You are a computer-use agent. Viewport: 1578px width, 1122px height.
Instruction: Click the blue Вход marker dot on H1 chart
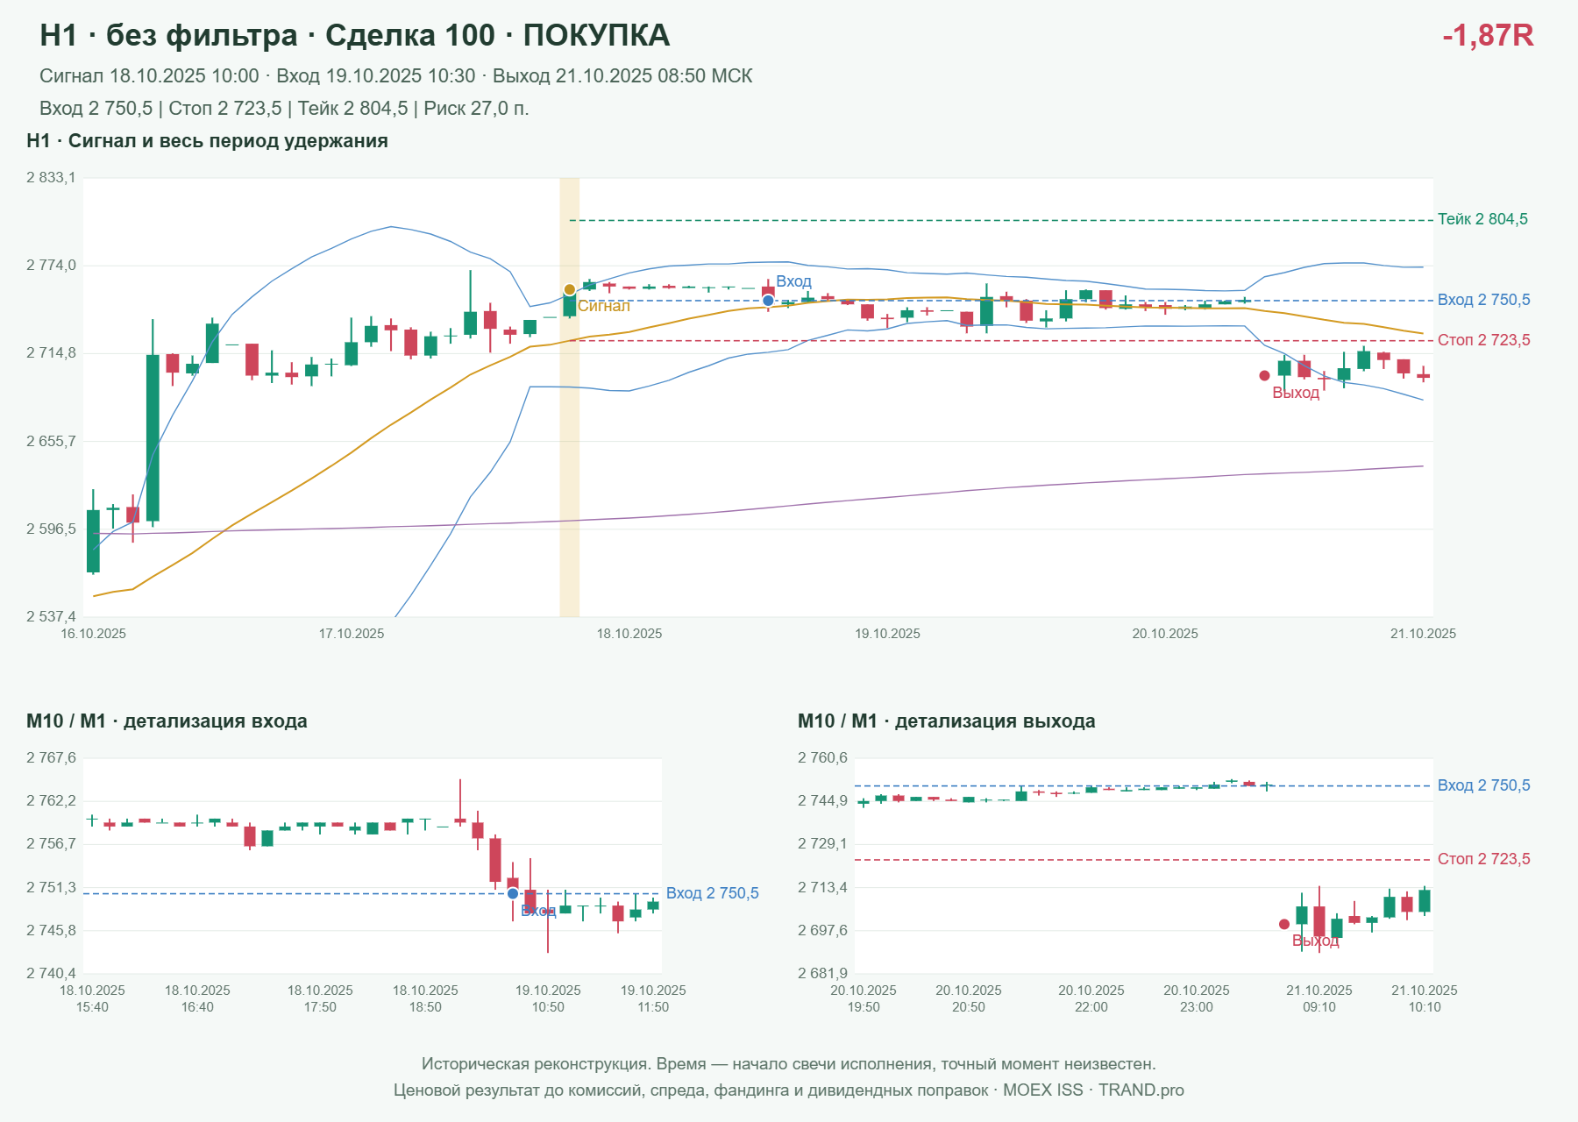pyautogui.click(x=768, y=301)
